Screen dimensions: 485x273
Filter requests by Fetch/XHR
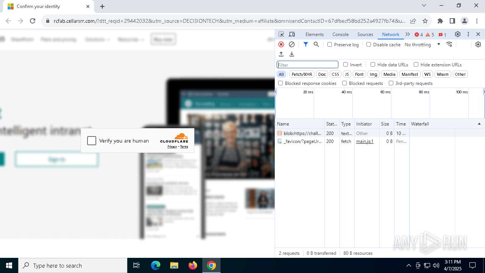302,74
